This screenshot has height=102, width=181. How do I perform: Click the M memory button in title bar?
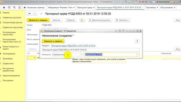[140, 2]
